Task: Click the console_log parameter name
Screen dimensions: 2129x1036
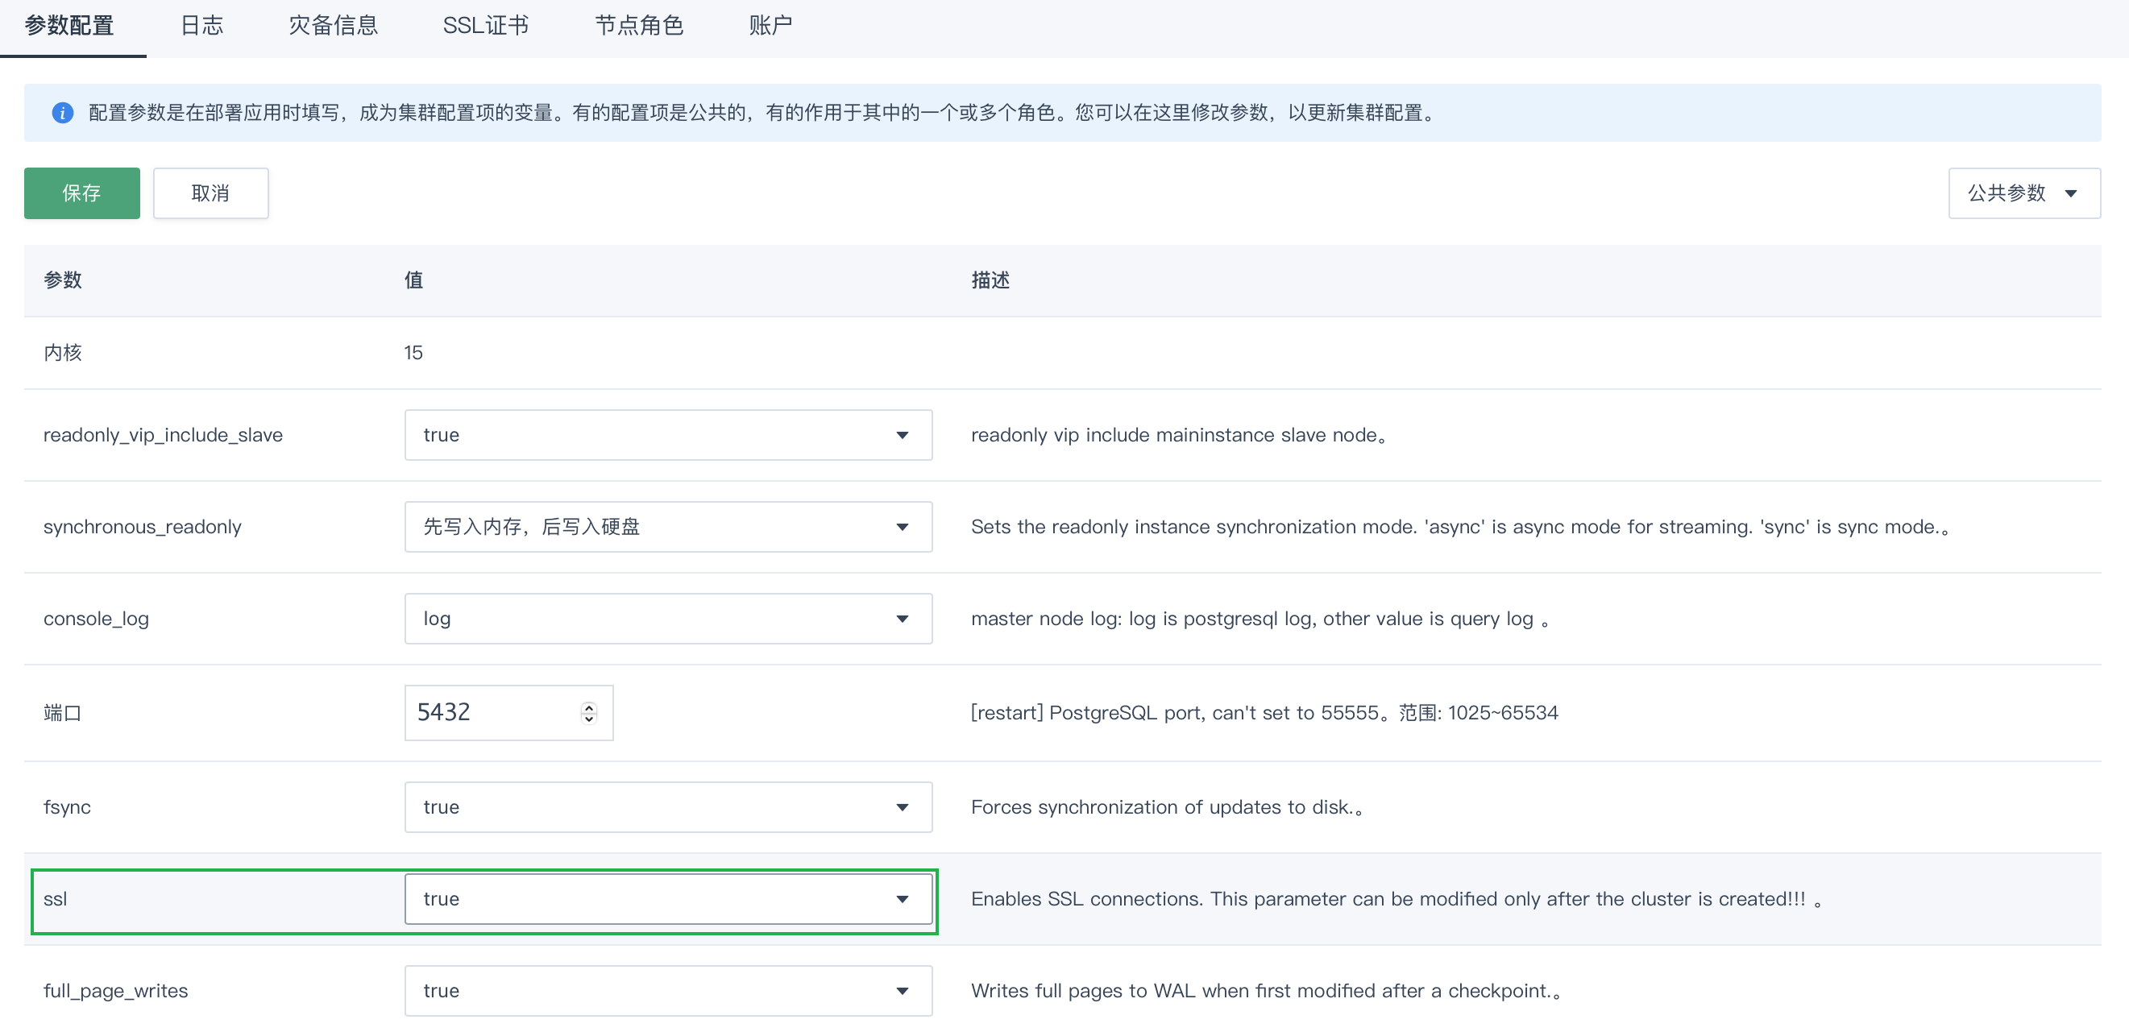Action: point(96,619)
